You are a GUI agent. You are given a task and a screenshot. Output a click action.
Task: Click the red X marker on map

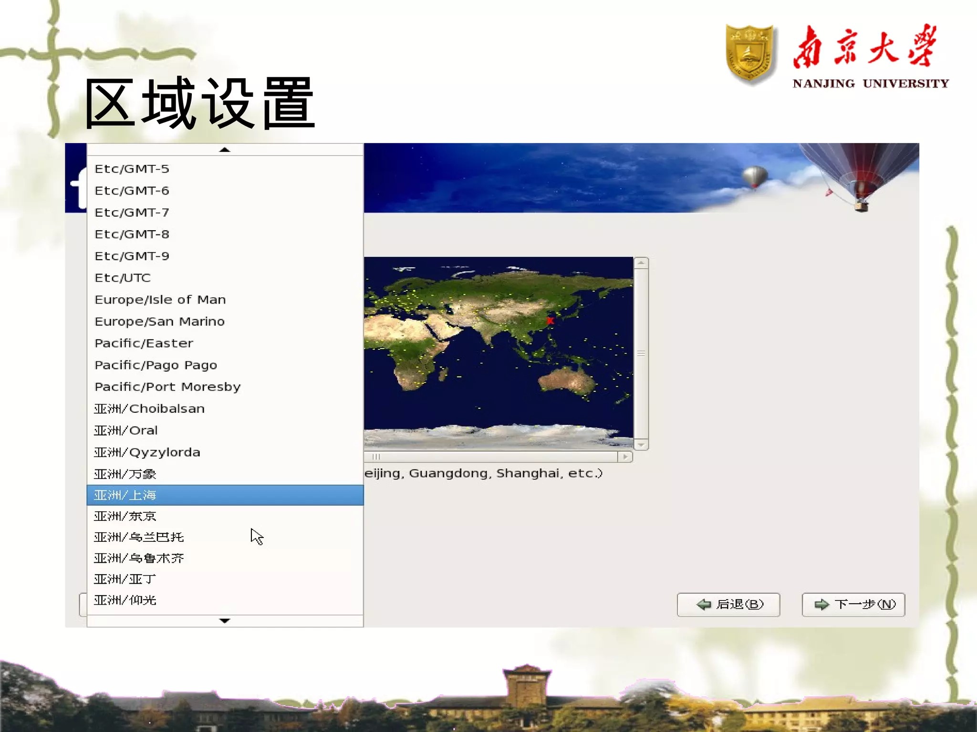coord(550,321)
